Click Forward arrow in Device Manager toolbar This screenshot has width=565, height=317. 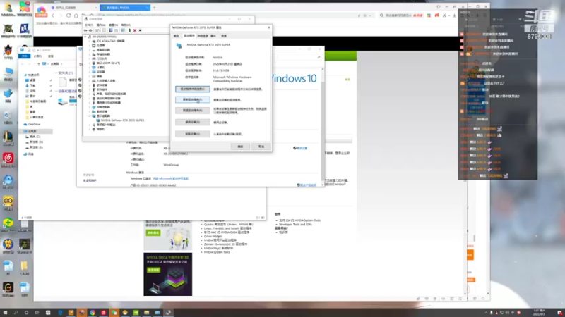click(x=90, y=30)
